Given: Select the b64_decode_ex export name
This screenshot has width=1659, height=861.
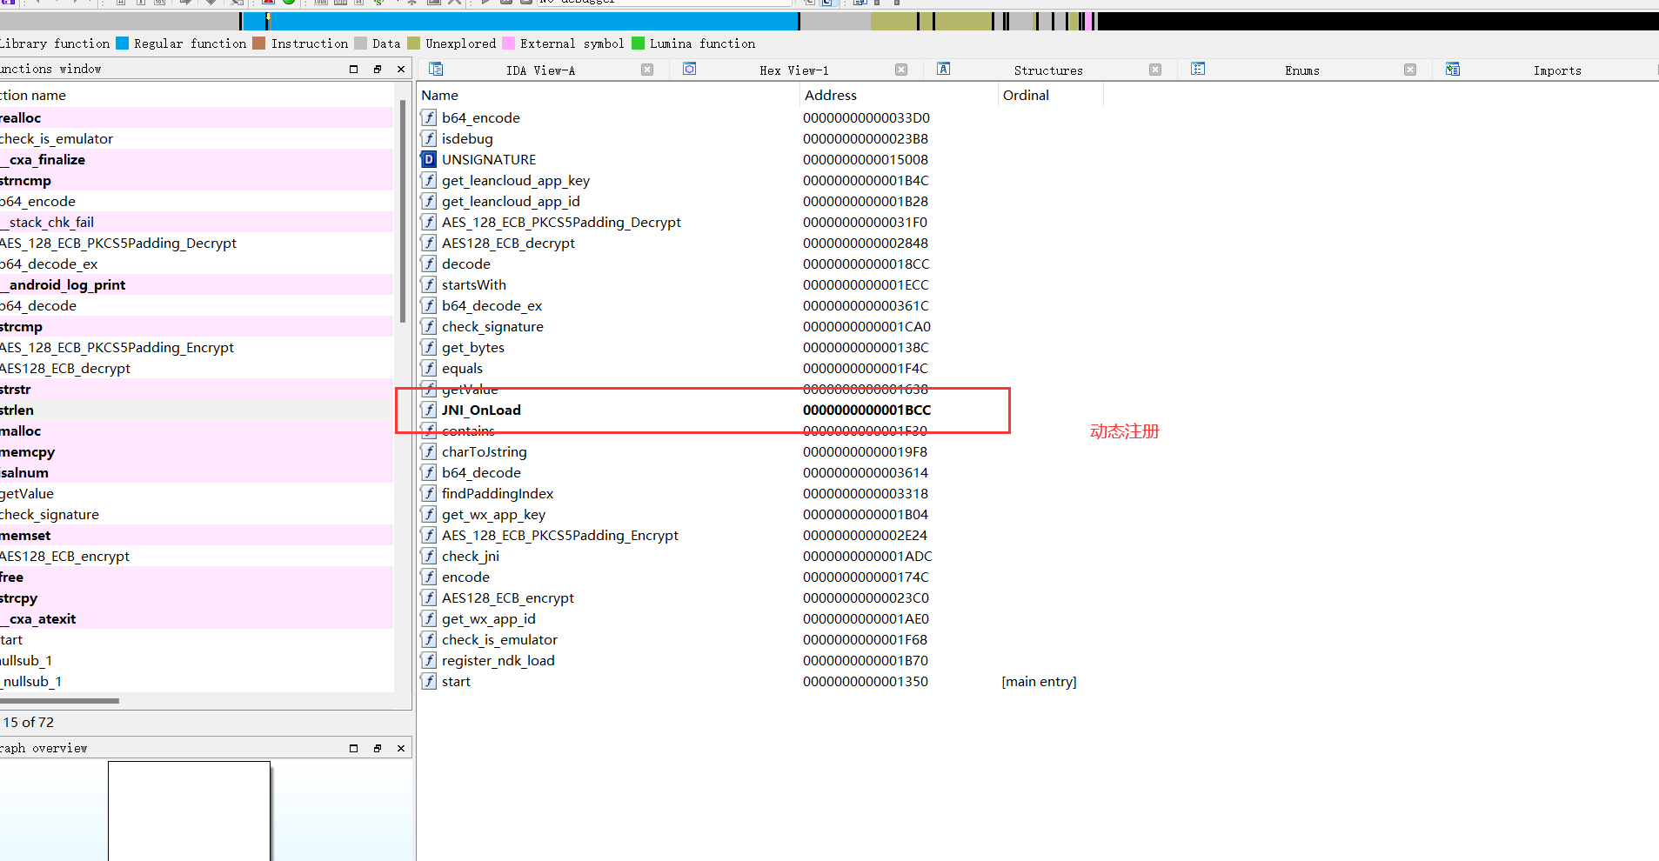Looking at the screenshot, I should [x=492, y=305].
